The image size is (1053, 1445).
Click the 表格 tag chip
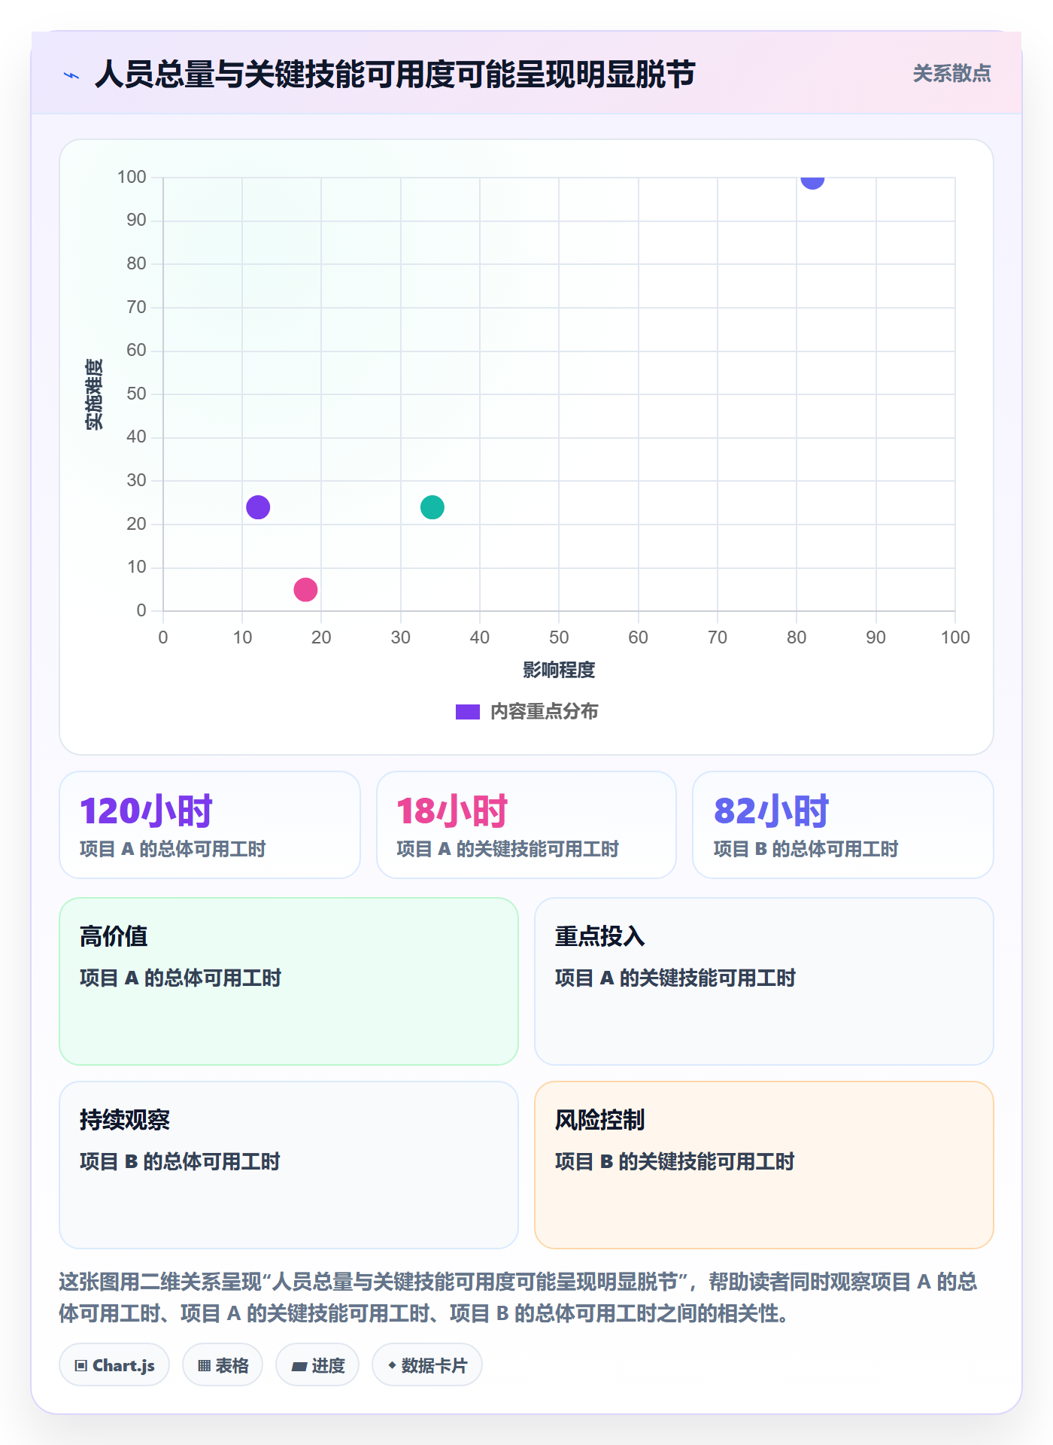coord(223,1364)
